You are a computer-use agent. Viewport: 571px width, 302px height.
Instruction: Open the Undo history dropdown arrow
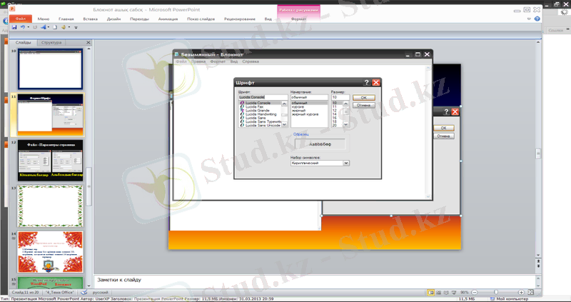point(29,26)
